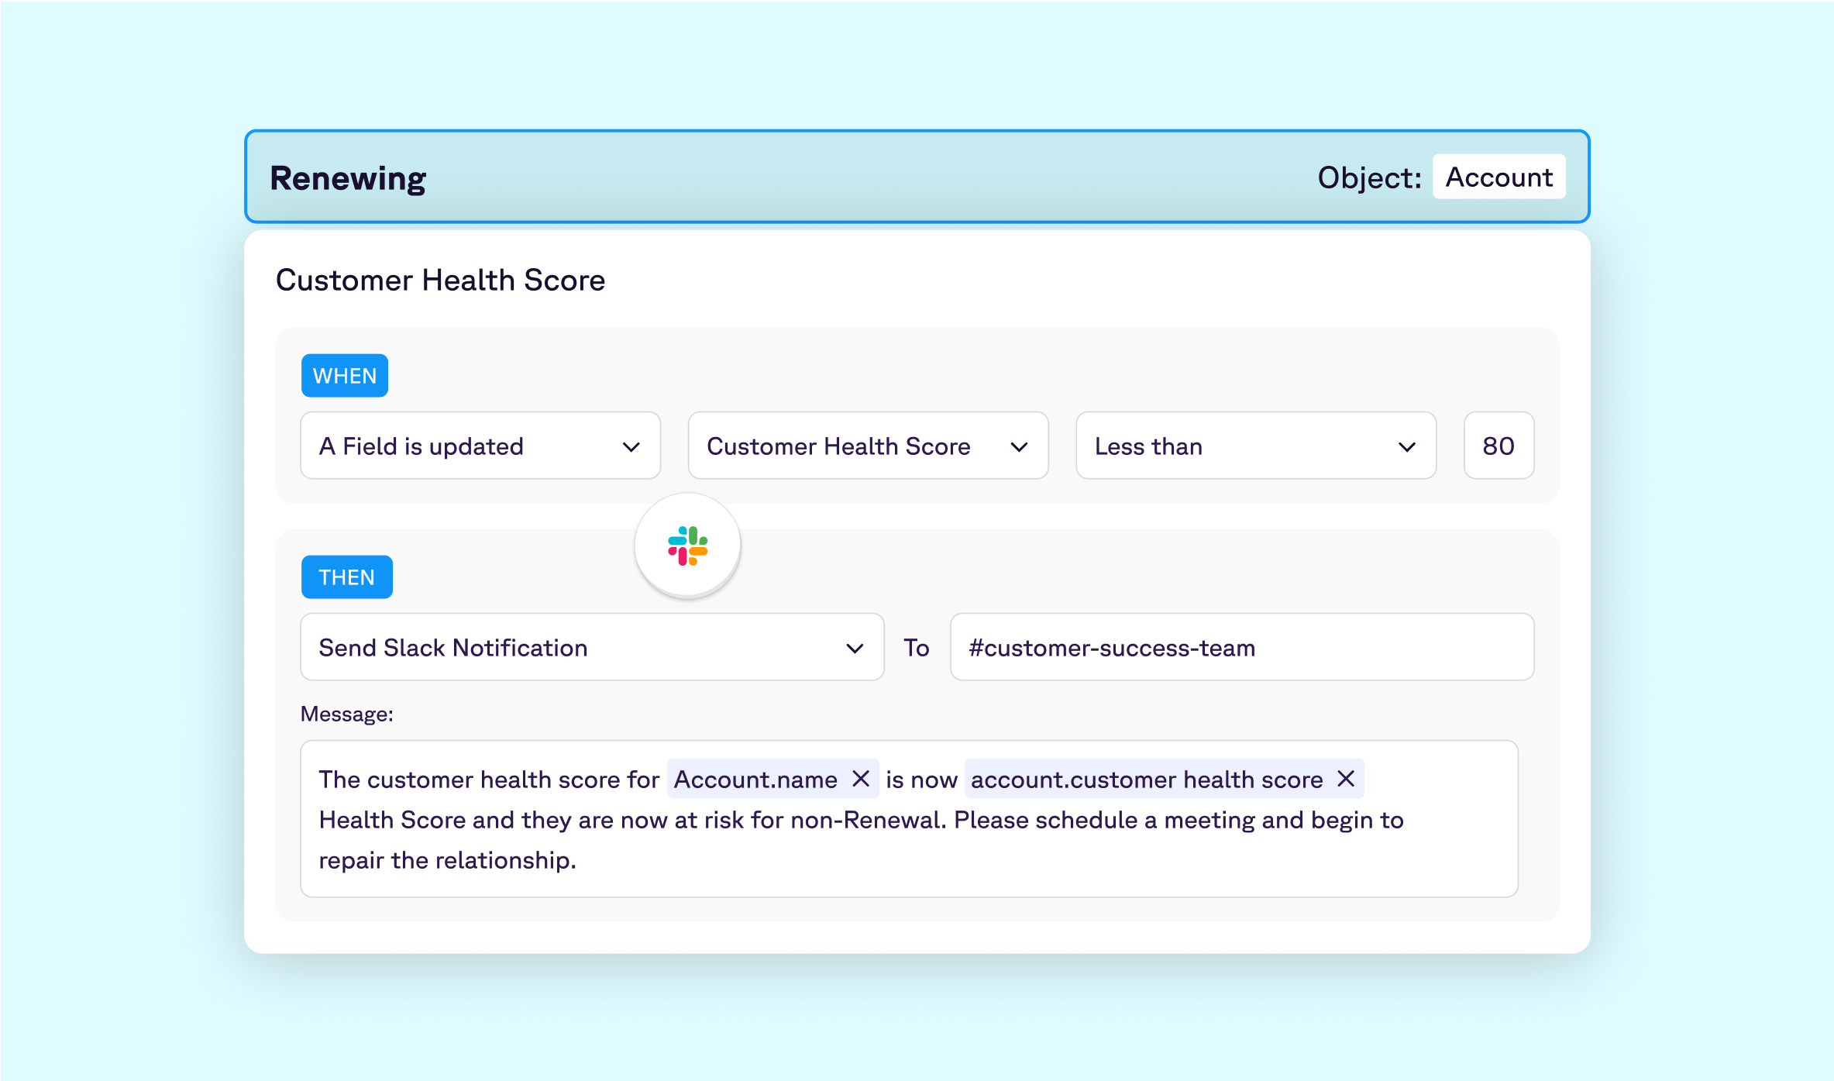Image resolution: width=1834 pixels, height=1081 pixels.
Task: Open the Customer Health Score field dropdown
Action: pyautogui.click(x=868, y=446)
